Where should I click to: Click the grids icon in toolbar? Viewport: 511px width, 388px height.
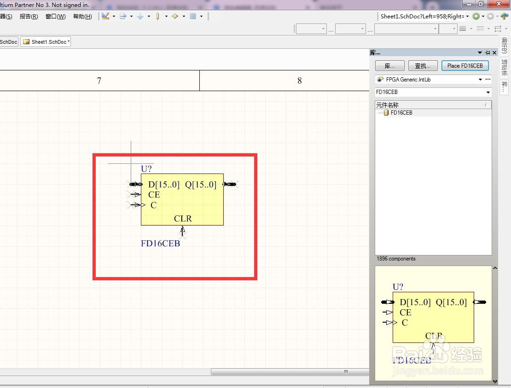tap(193, 16)
